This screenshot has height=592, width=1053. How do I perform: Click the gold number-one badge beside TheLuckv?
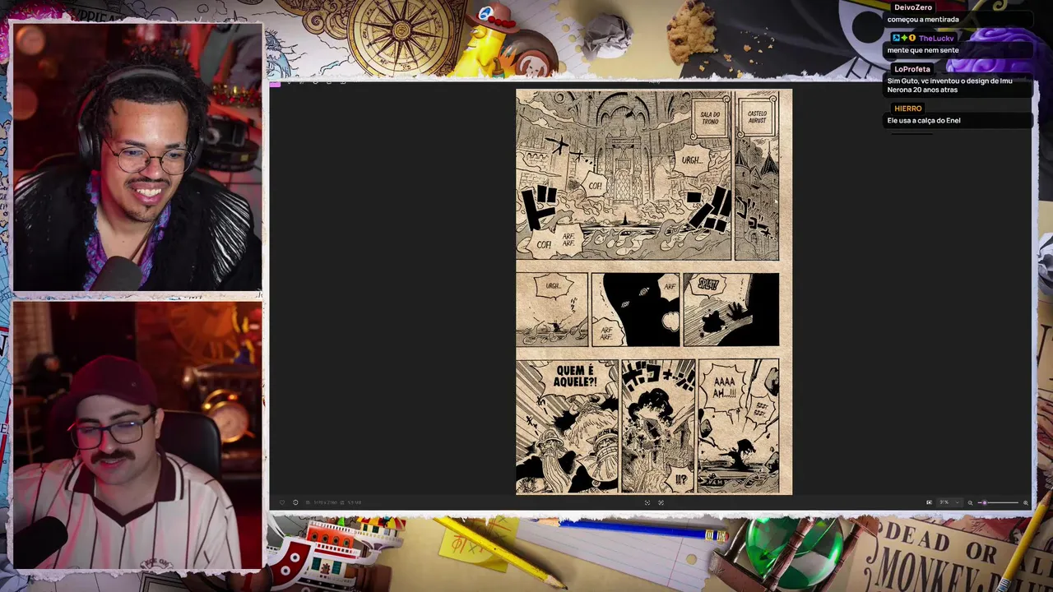(912, 38)
